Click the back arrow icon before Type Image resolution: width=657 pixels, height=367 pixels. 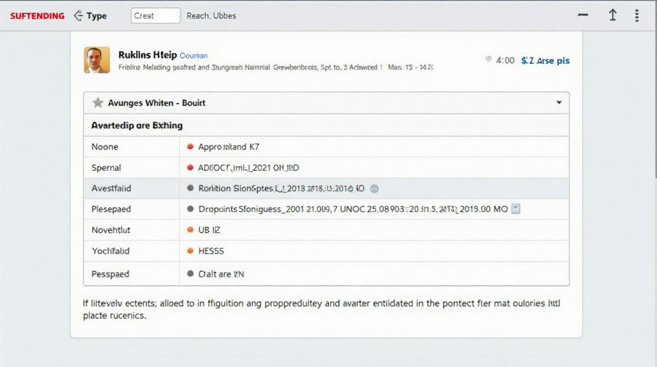(78, 16)
